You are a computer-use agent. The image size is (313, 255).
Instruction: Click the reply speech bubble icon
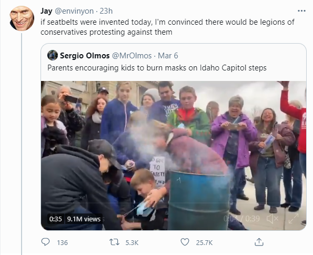point(45,242)
